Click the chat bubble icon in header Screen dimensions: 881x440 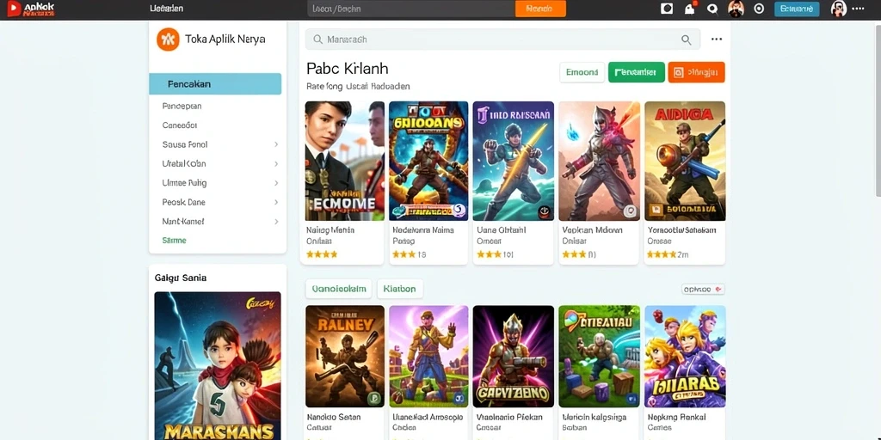pyautogui.click(x=712, y=9)
